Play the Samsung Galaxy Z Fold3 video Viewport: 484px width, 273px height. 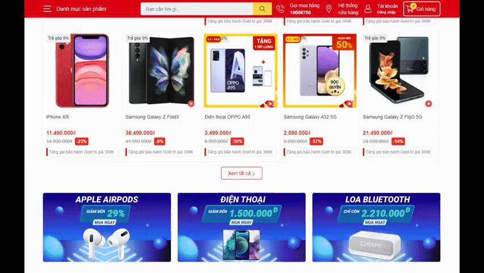tap(191, 104)
